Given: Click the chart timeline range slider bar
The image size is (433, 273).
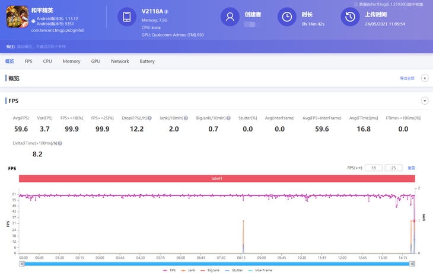Looking at the screenshot, I should 216,264.
